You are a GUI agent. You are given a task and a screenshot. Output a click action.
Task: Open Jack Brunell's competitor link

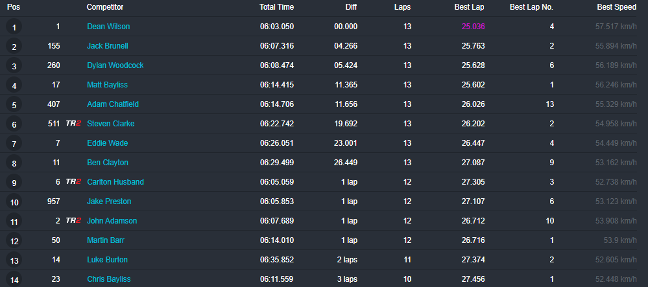pos(108,46)
